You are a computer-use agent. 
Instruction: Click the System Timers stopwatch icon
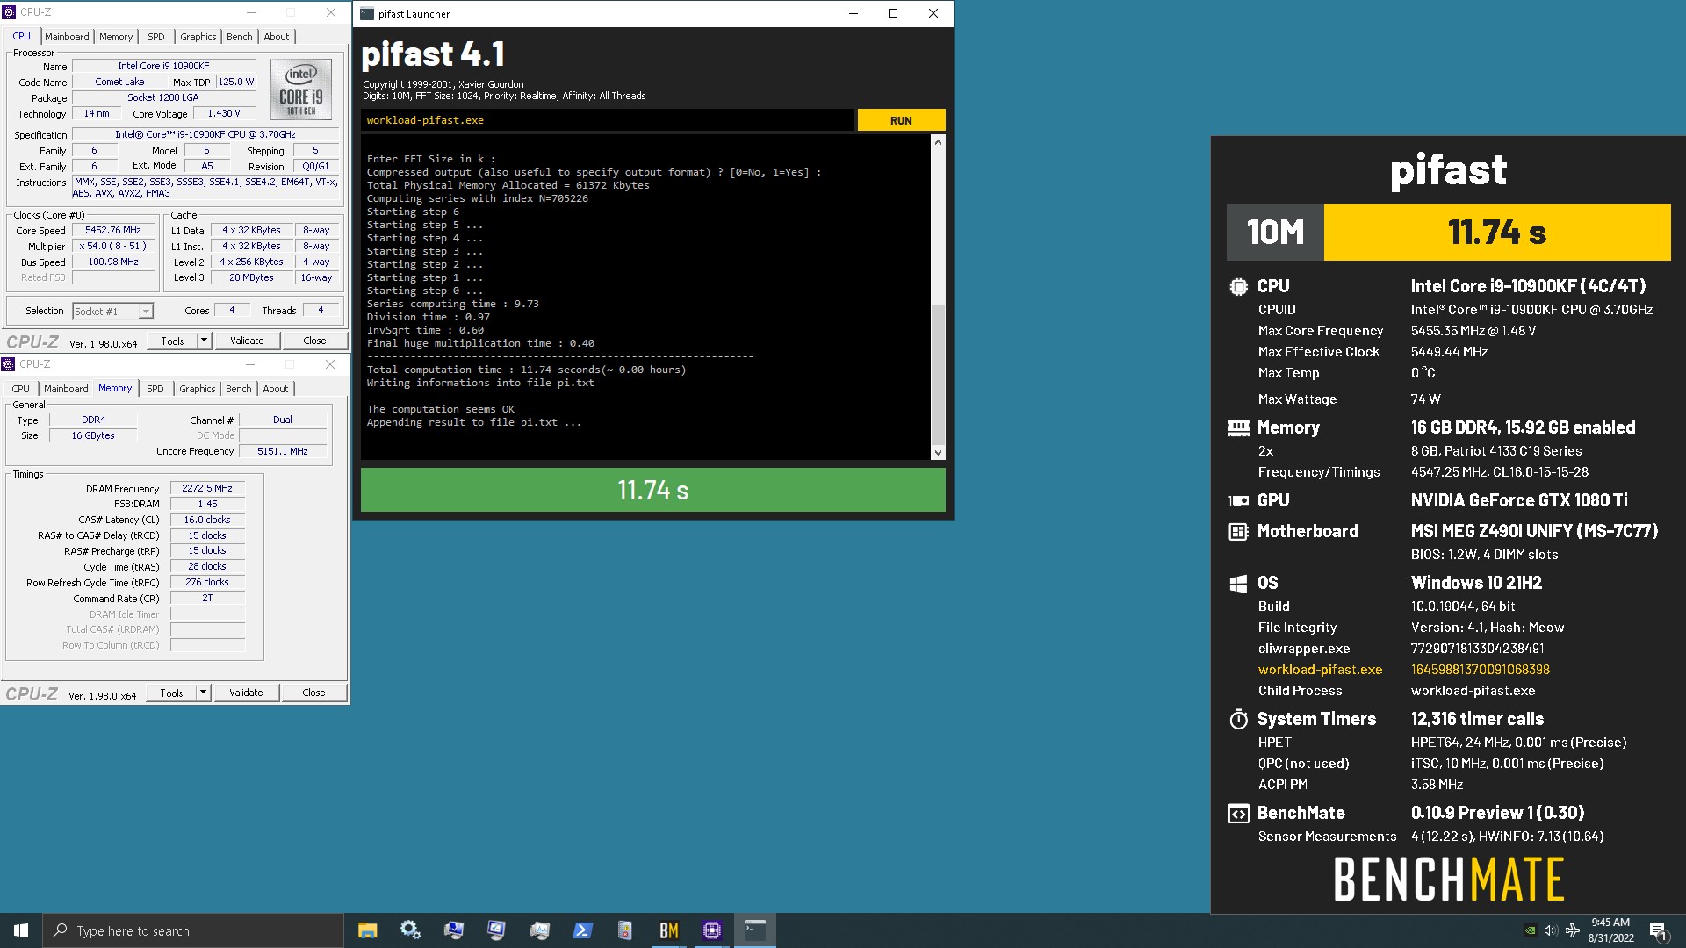[1238, 720]
